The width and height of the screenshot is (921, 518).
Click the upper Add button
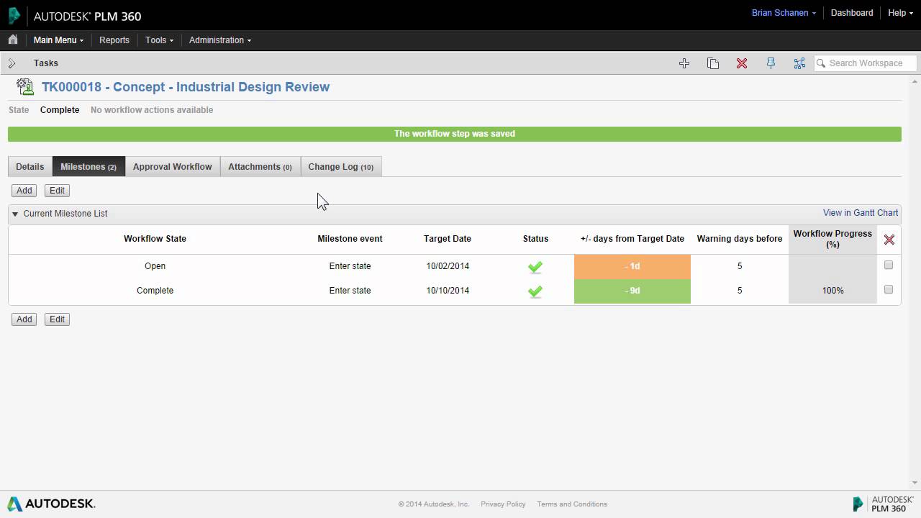(x=24, y=191)
